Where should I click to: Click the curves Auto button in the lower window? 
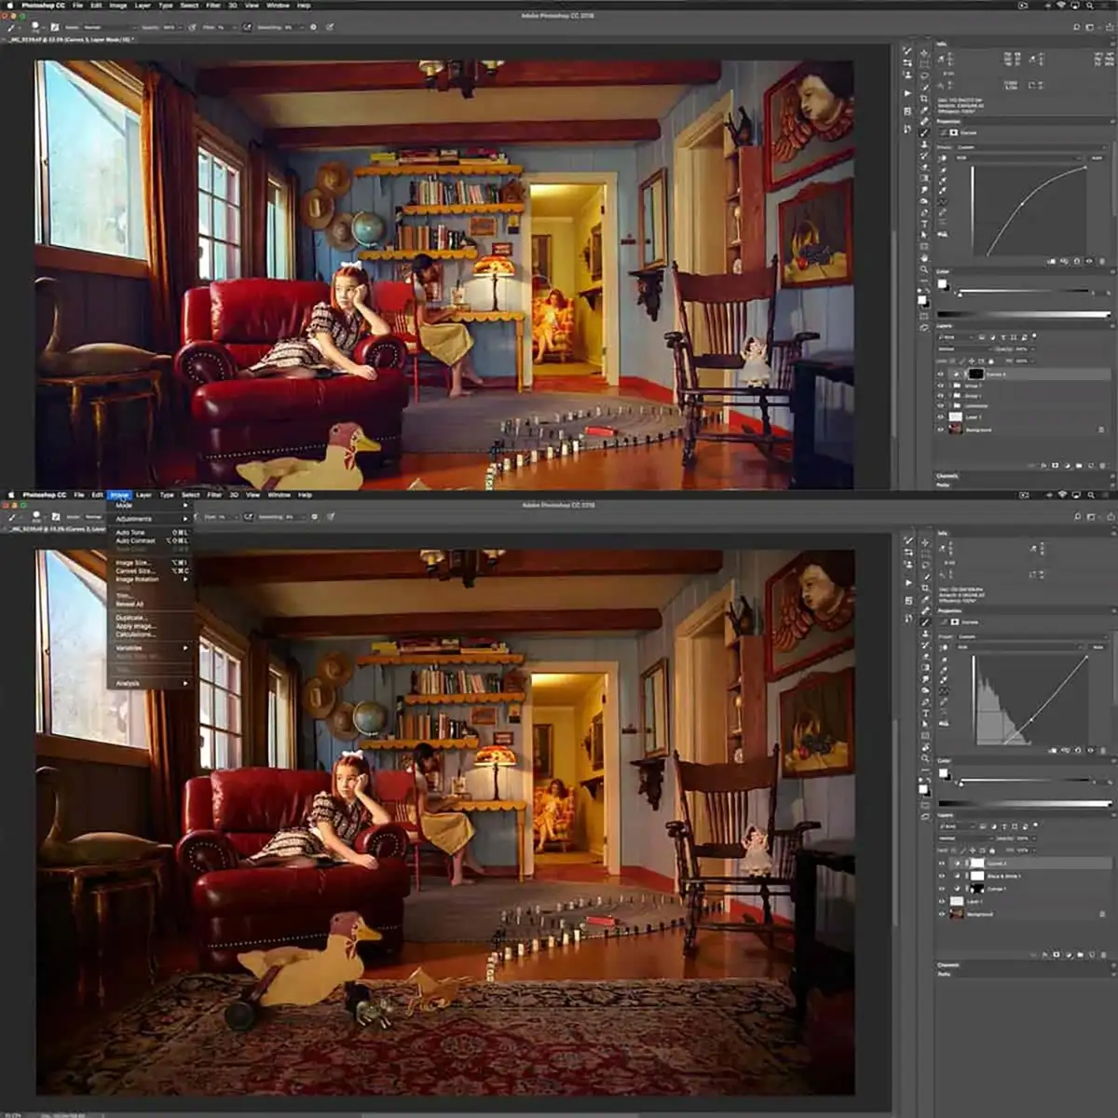click(1098, 647)
